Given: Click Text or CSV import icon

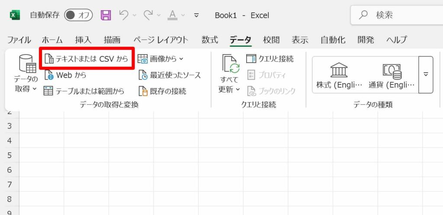Looking at the screenshot, I should point(49,59).
